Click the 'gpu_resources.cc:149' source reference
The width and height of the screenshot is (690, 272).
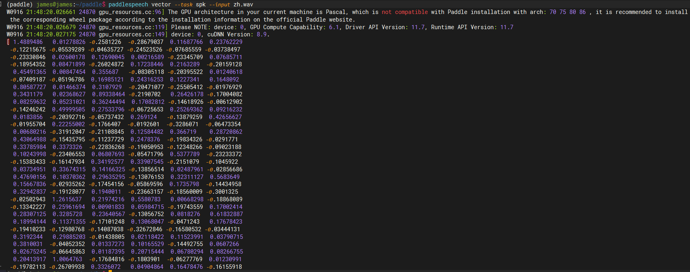(x=131, y=34)
